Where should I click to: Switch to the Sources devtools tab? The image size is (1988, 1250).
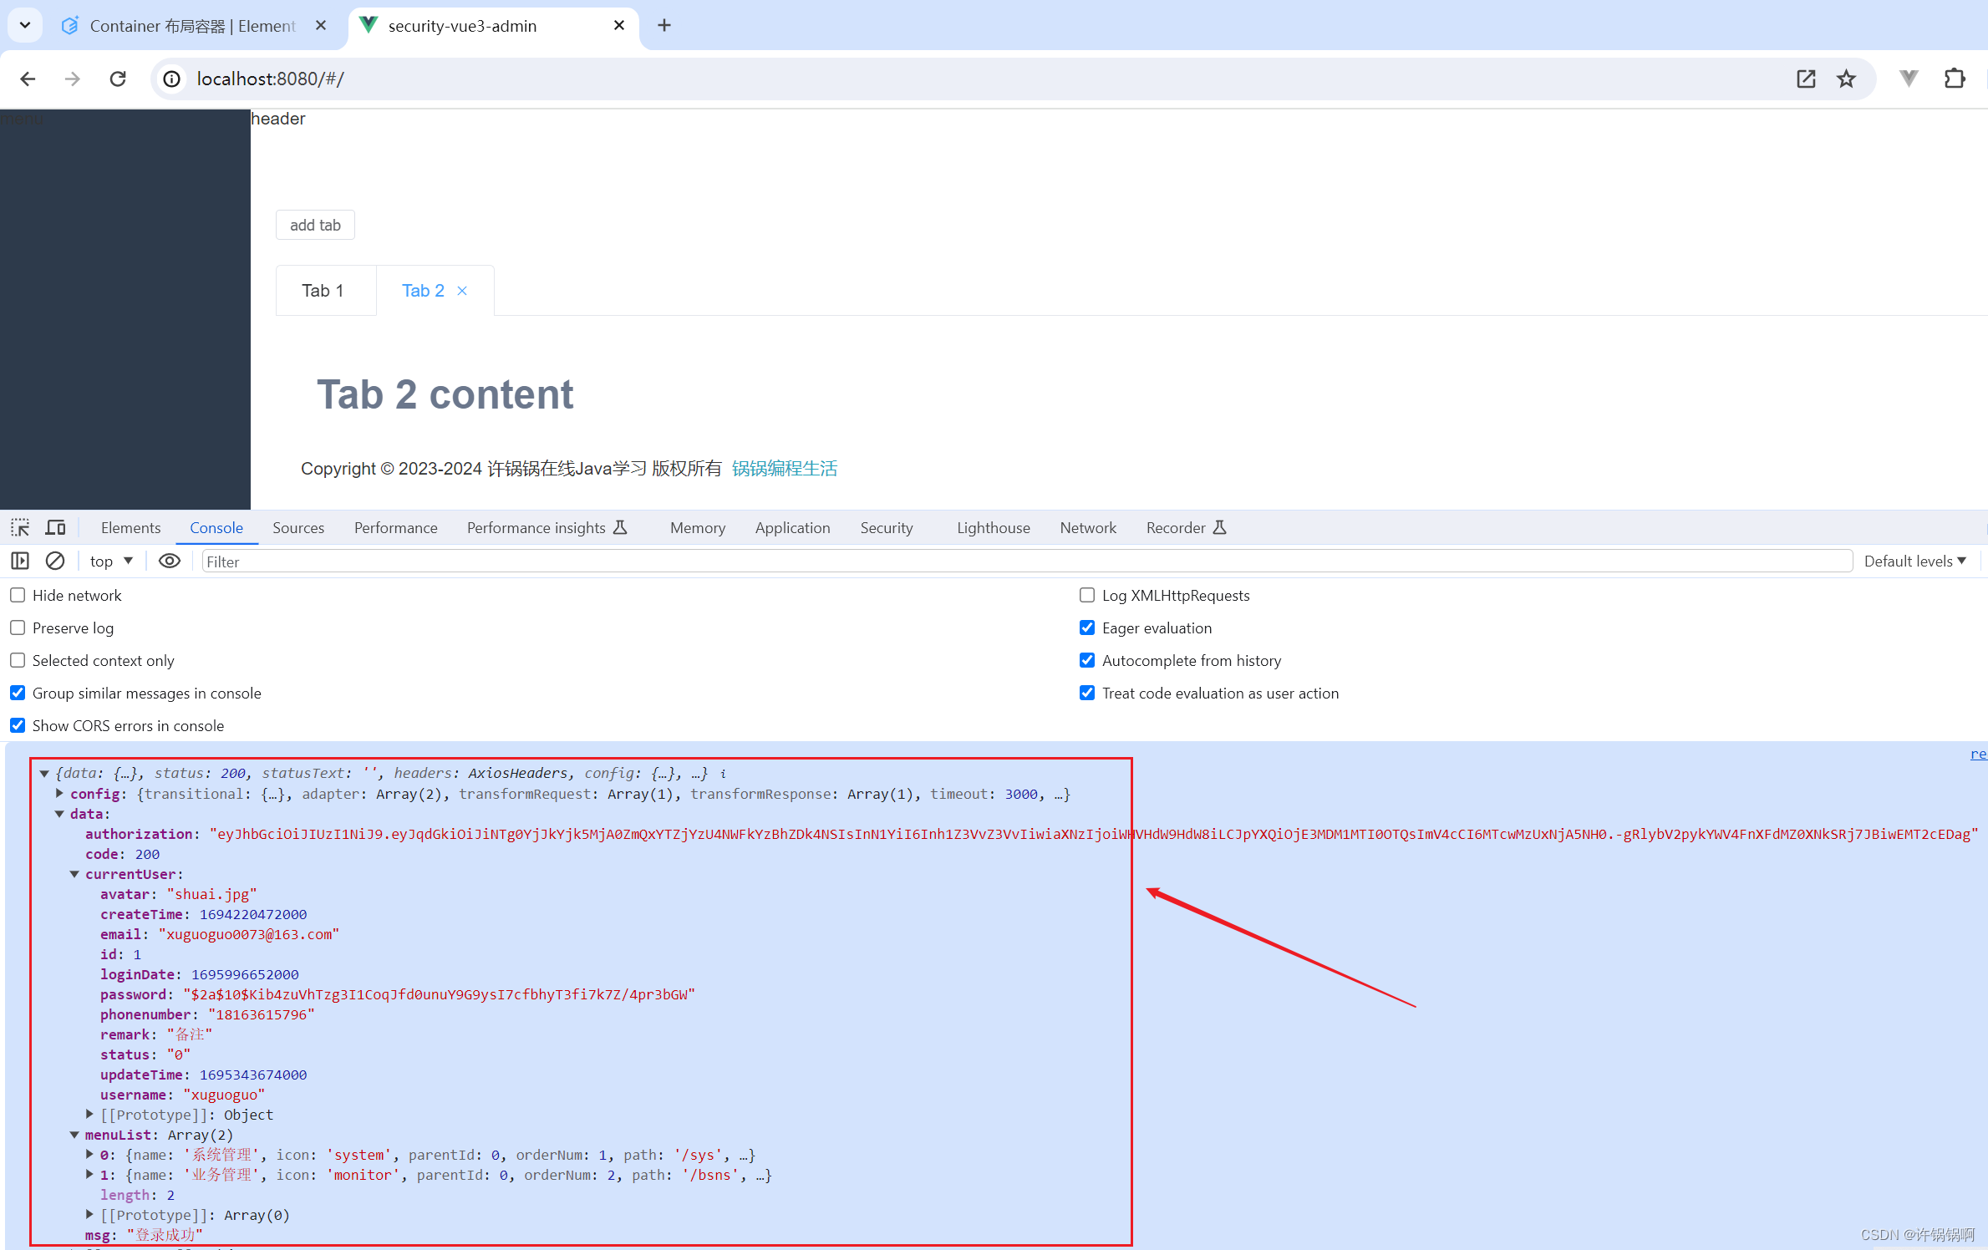pyautogui.click(x=298, y=527)
